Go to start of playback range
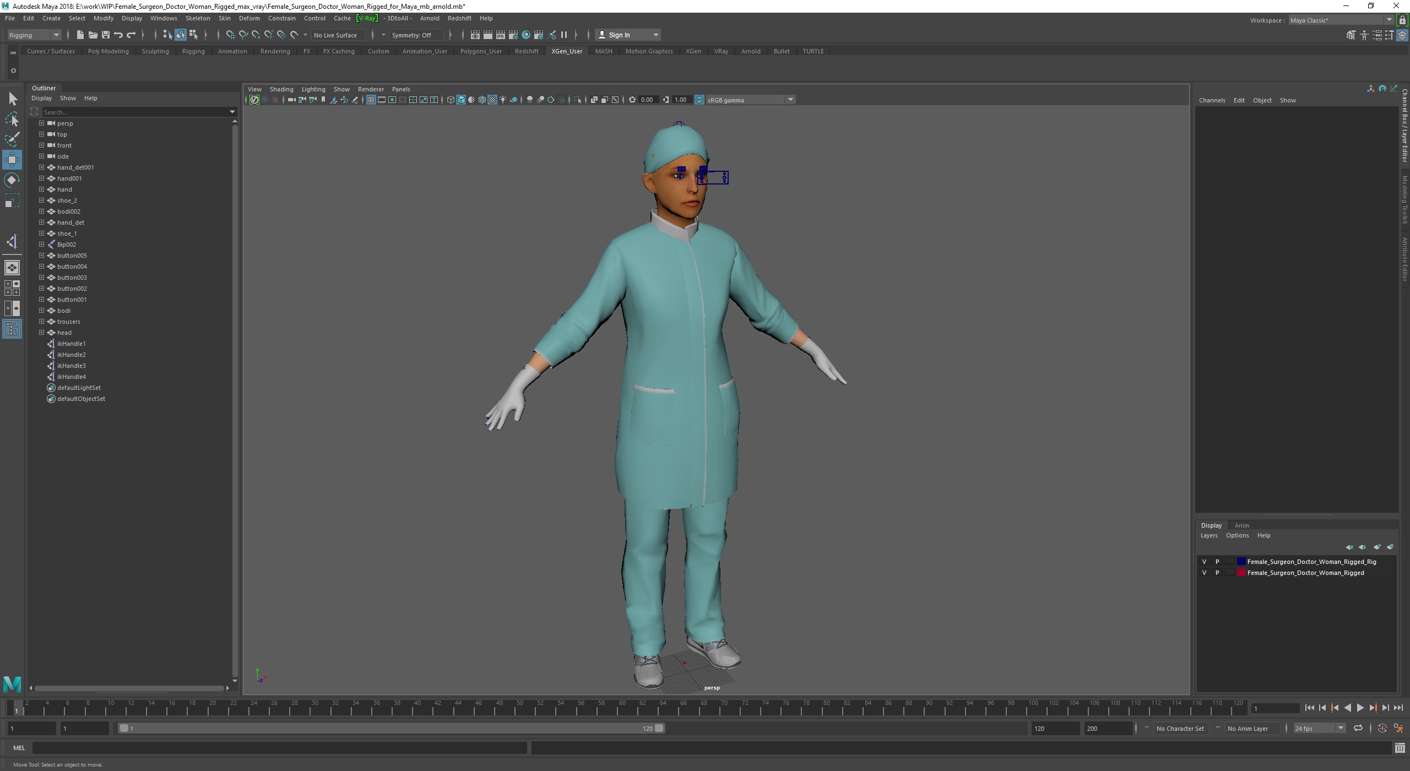Image resolution: width=1410 pixels, height=771 pixels. [1310, 708]
